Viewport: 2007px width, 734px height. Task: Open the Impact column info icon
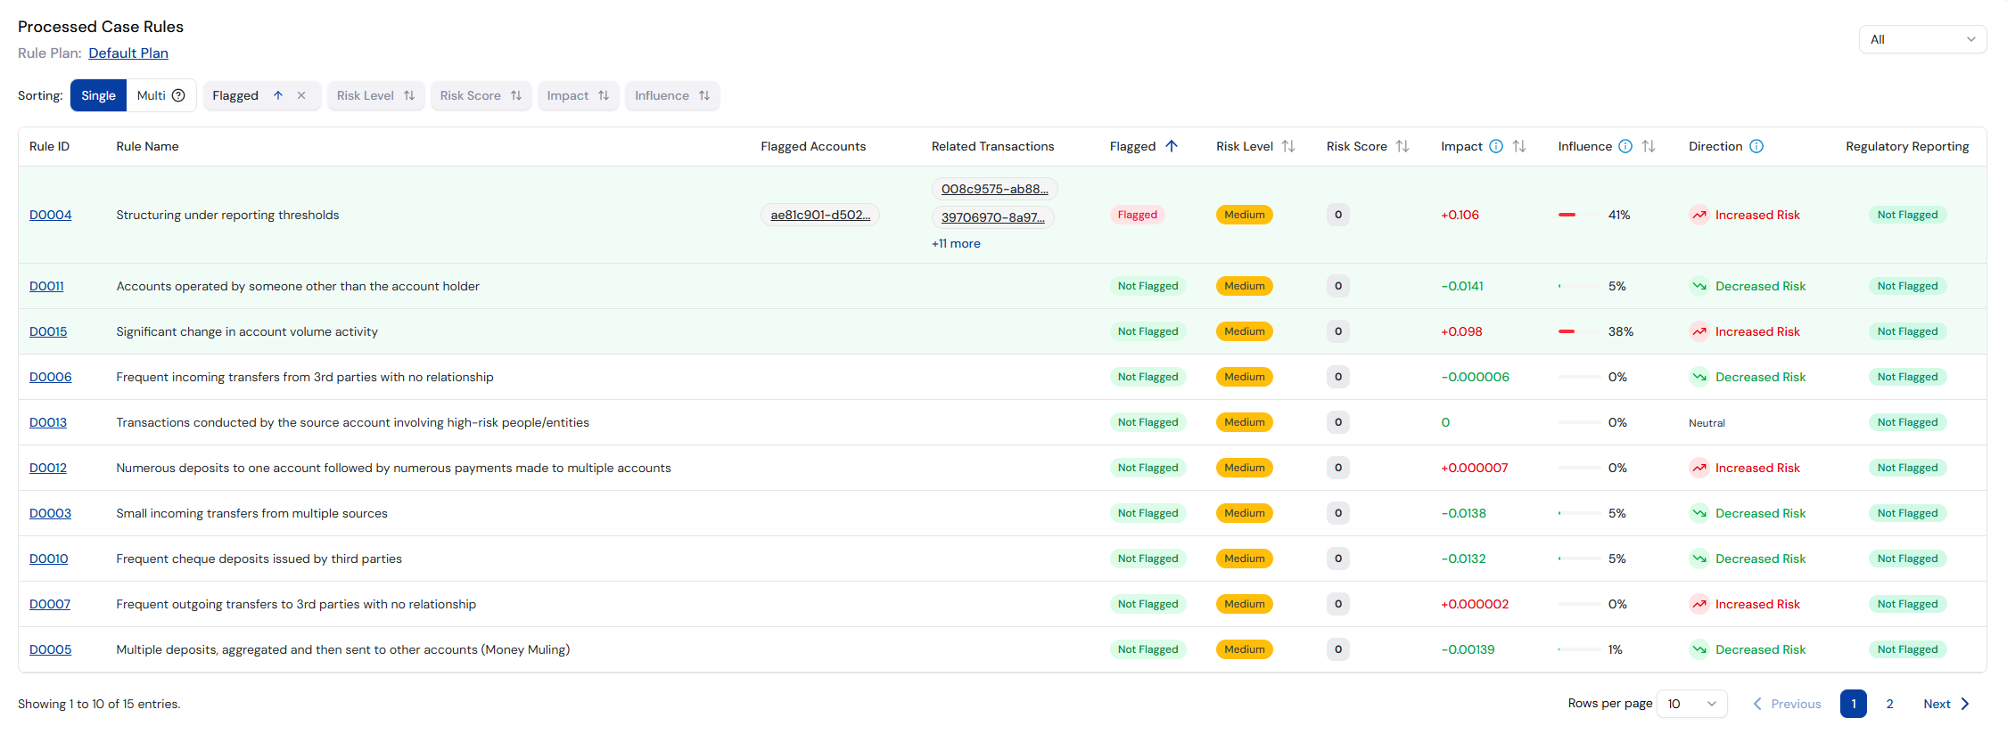(1496, 146)
